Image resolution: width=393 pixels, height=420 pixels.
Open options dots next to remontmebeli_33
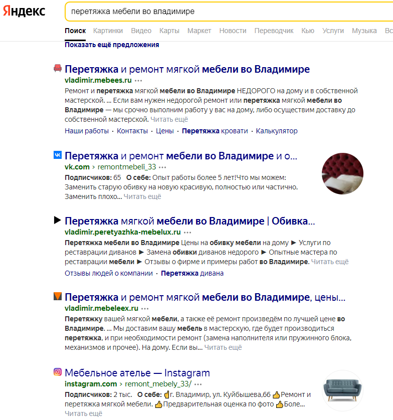point(162,167)
